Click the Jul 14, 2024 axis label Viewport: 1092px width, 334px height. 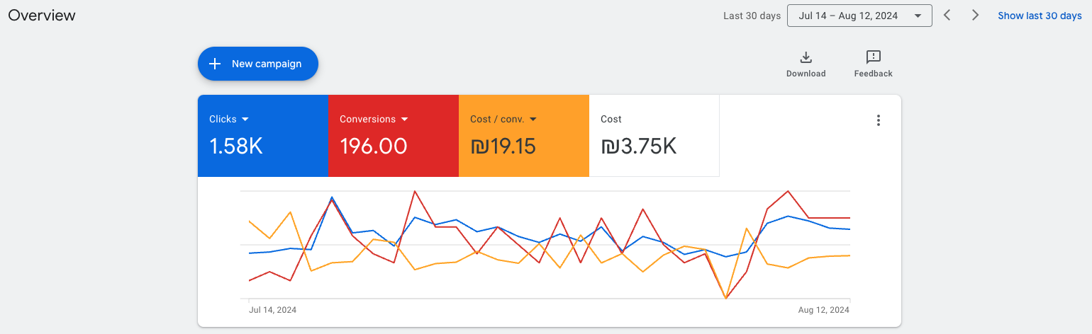coord(272,310)
